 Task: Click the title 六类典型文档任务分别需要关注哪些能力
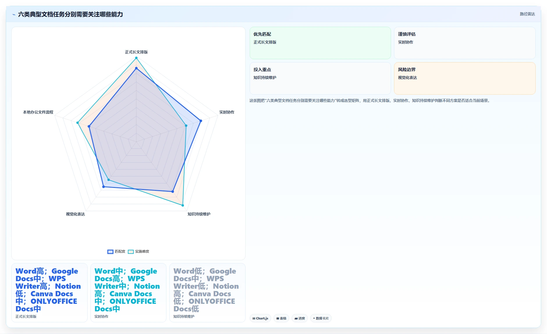coord(70,14)
